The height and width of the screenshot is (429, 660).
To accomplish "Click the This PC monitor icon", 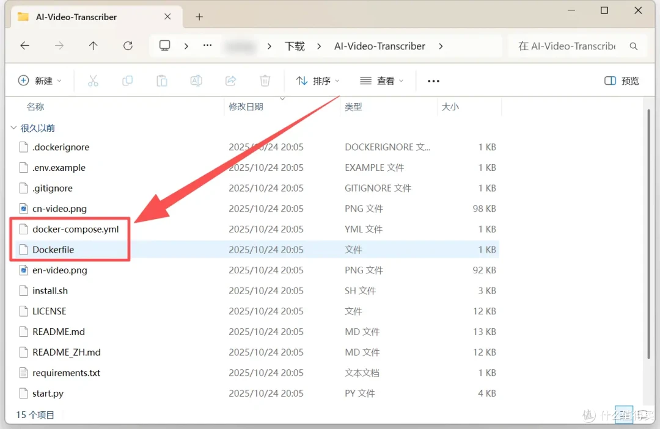I will tap(164, 45).
